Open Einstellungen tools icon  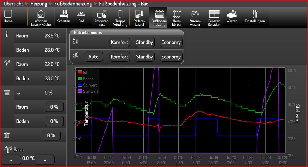255,16
